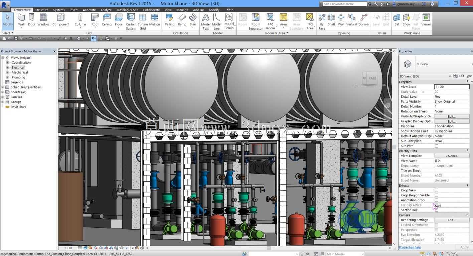Screen dimensions: 473x256
Task: Expand the Schedules/Quantities node
Action: tap(3, 87)
